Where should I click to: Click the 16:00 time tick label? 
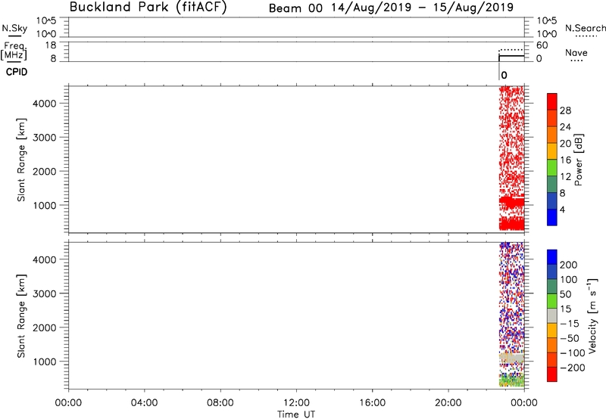click(x=372, y=403)
